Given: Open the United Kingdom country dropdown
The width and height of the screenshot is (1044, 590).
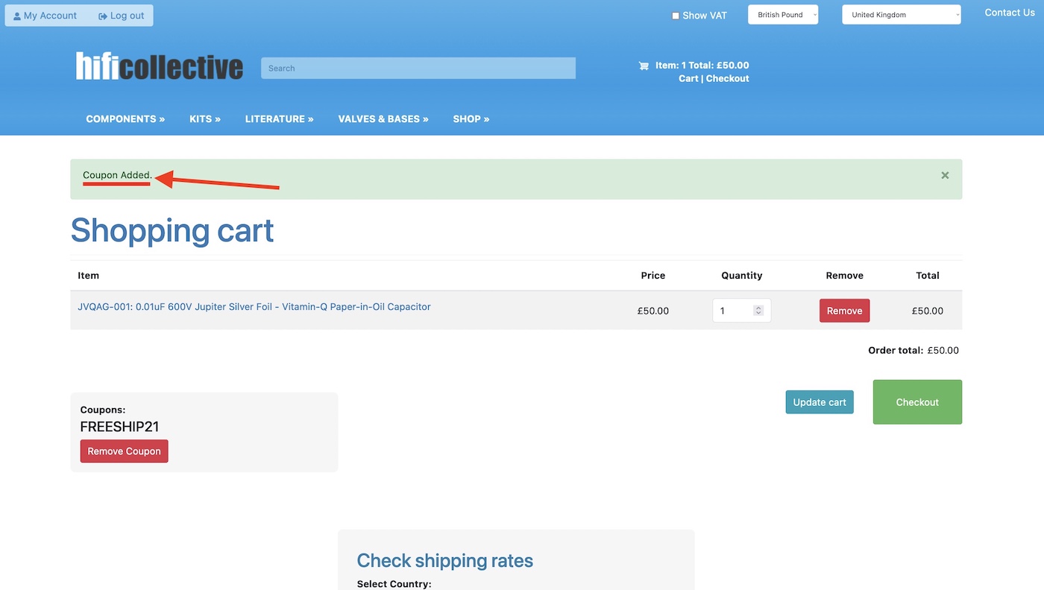Looking at the screenshot, I should coord(900,14).
